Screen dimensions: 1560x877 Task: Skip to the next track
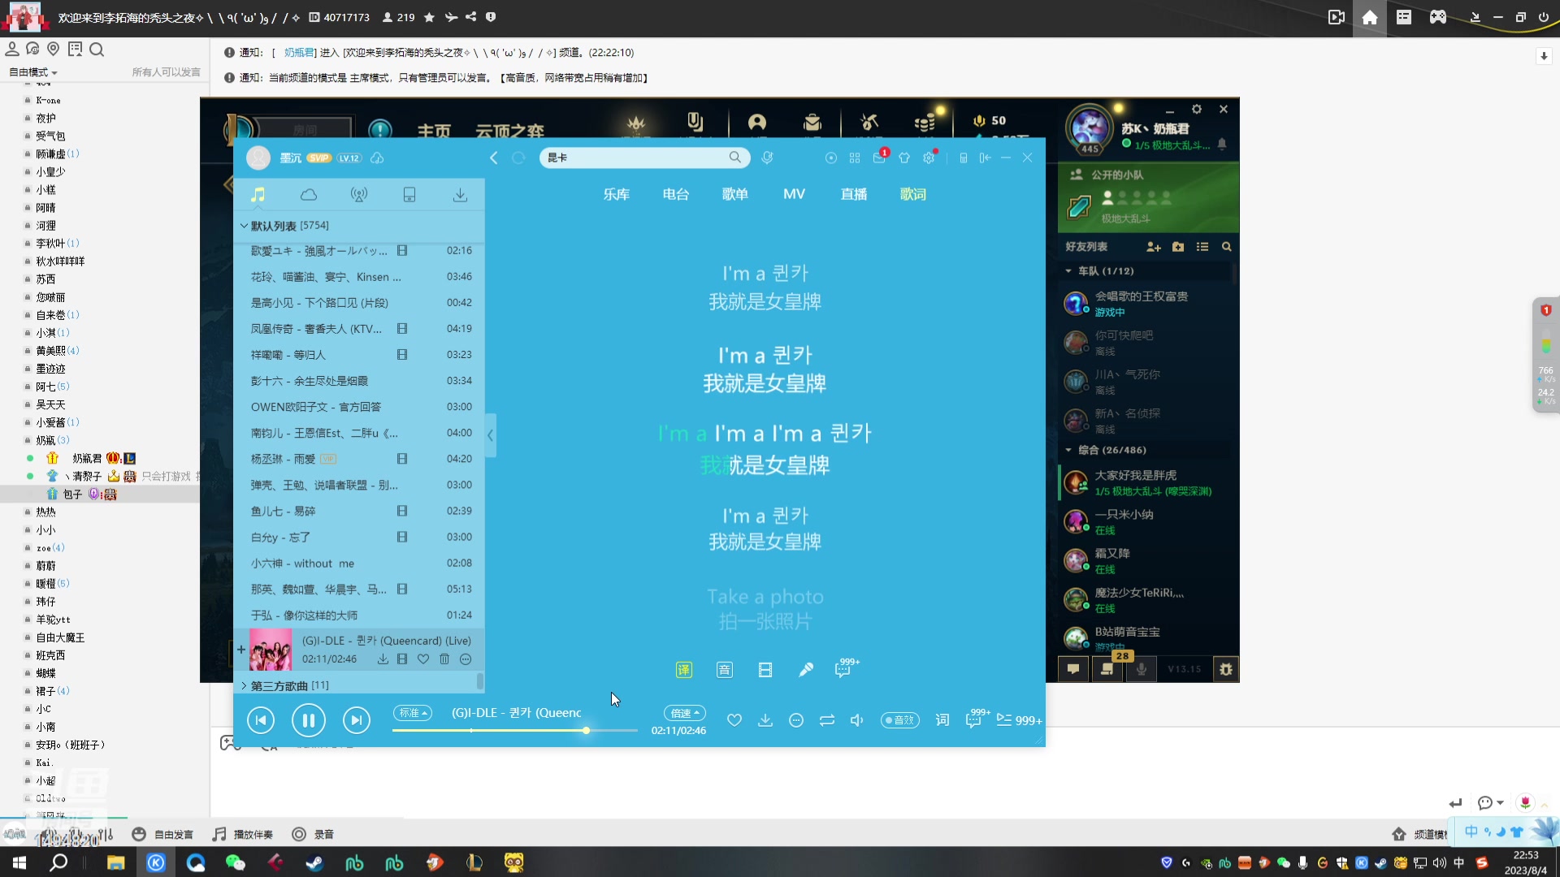tap(357, 720)
